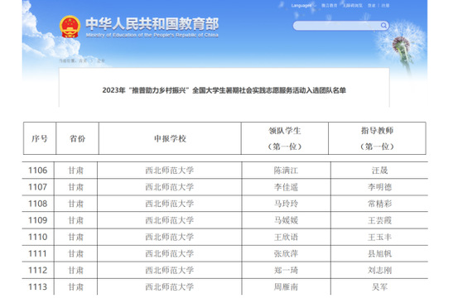Click teacher name 吴军 in row 1113
458x303 pixels.
[x=379, y=287]
